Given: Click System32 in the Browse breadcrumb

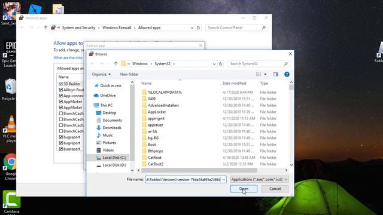Looking at the screenshot, I should pyautogui.click(x=162, y=64).
